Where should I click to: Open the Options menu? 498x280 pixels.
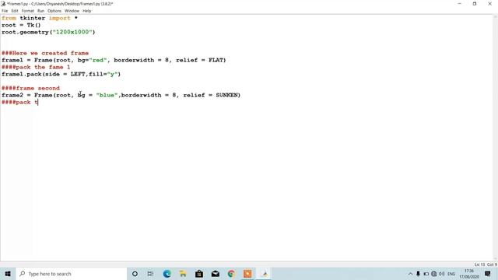tap(54, 11)
